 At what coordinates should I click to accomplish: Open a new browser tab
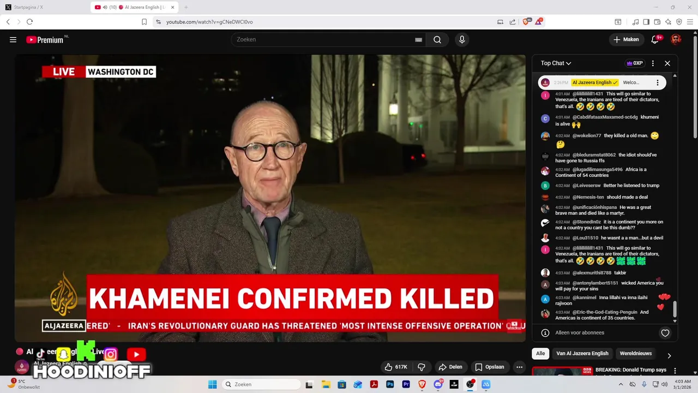[x=186, y=7]
